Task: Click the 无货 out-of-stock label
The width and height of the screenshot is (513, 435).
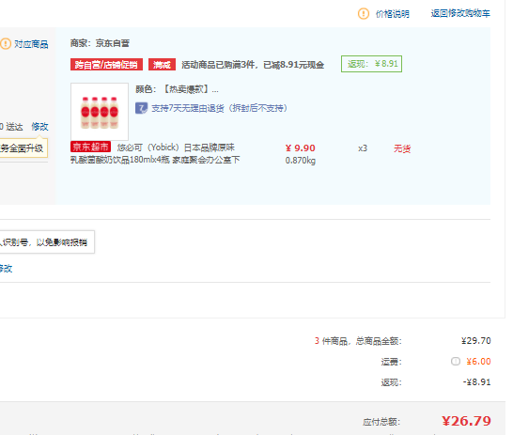Action: pos(402,148)
